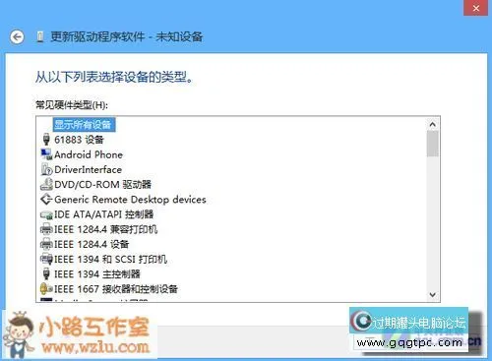The width and height of the screenshot is (492, 361).
Task: Select IDE ATA/ATAPI 控制器 entry
Action: coord(103,214)
